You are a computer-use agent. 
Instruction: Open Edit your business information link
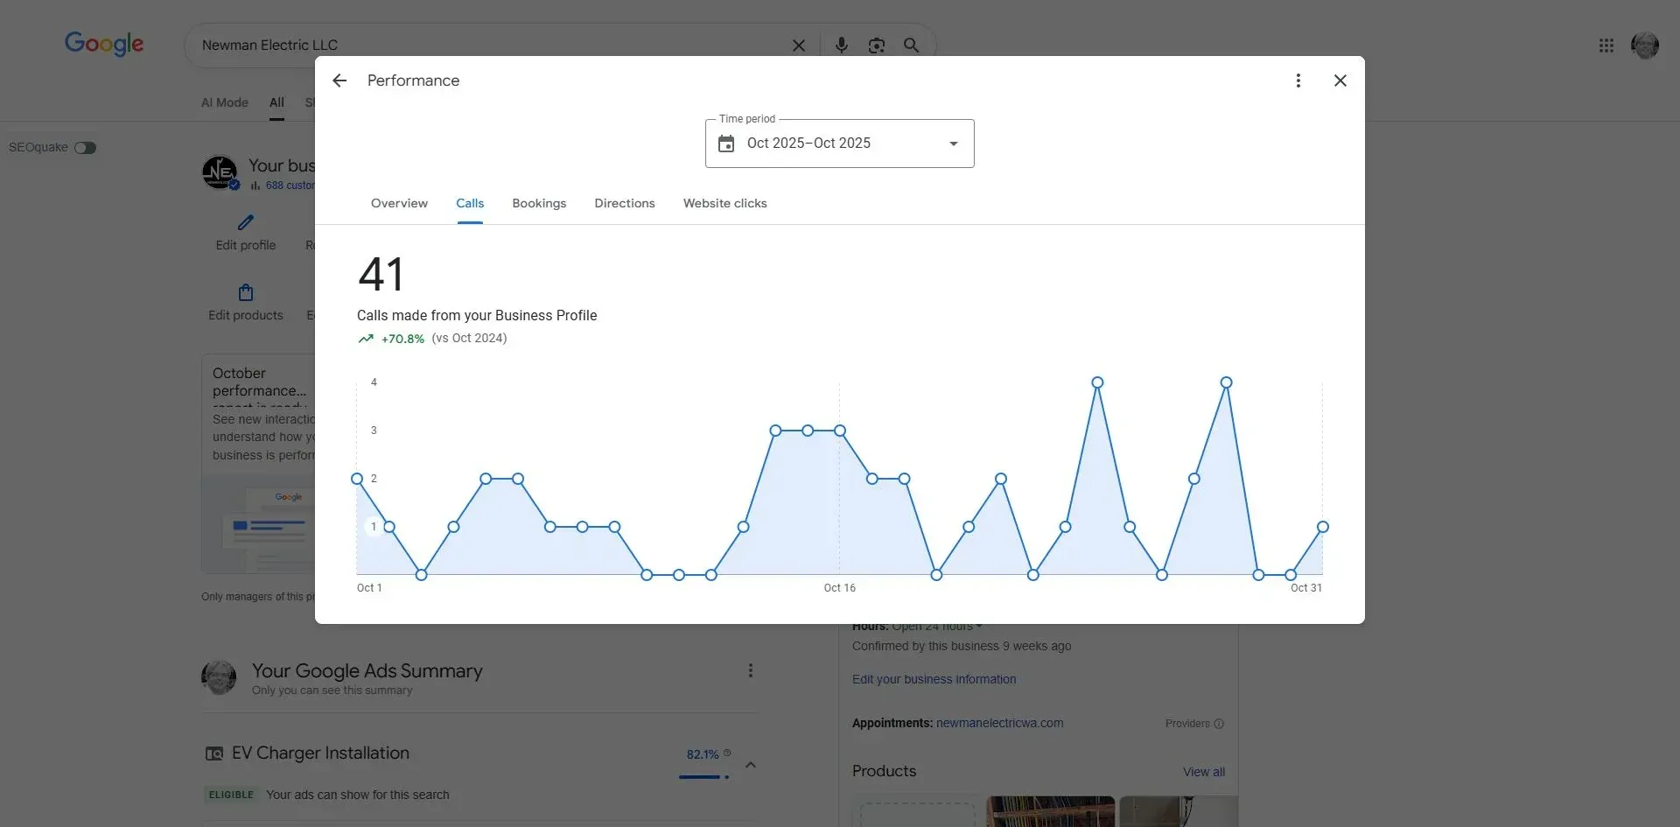[x=933, y=679]
